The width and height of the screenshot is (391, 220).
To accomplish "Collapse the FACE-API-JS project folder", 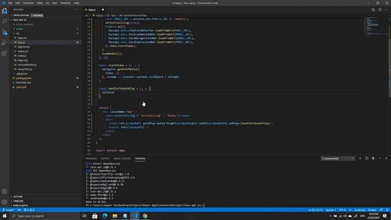I will coord(20,20).
